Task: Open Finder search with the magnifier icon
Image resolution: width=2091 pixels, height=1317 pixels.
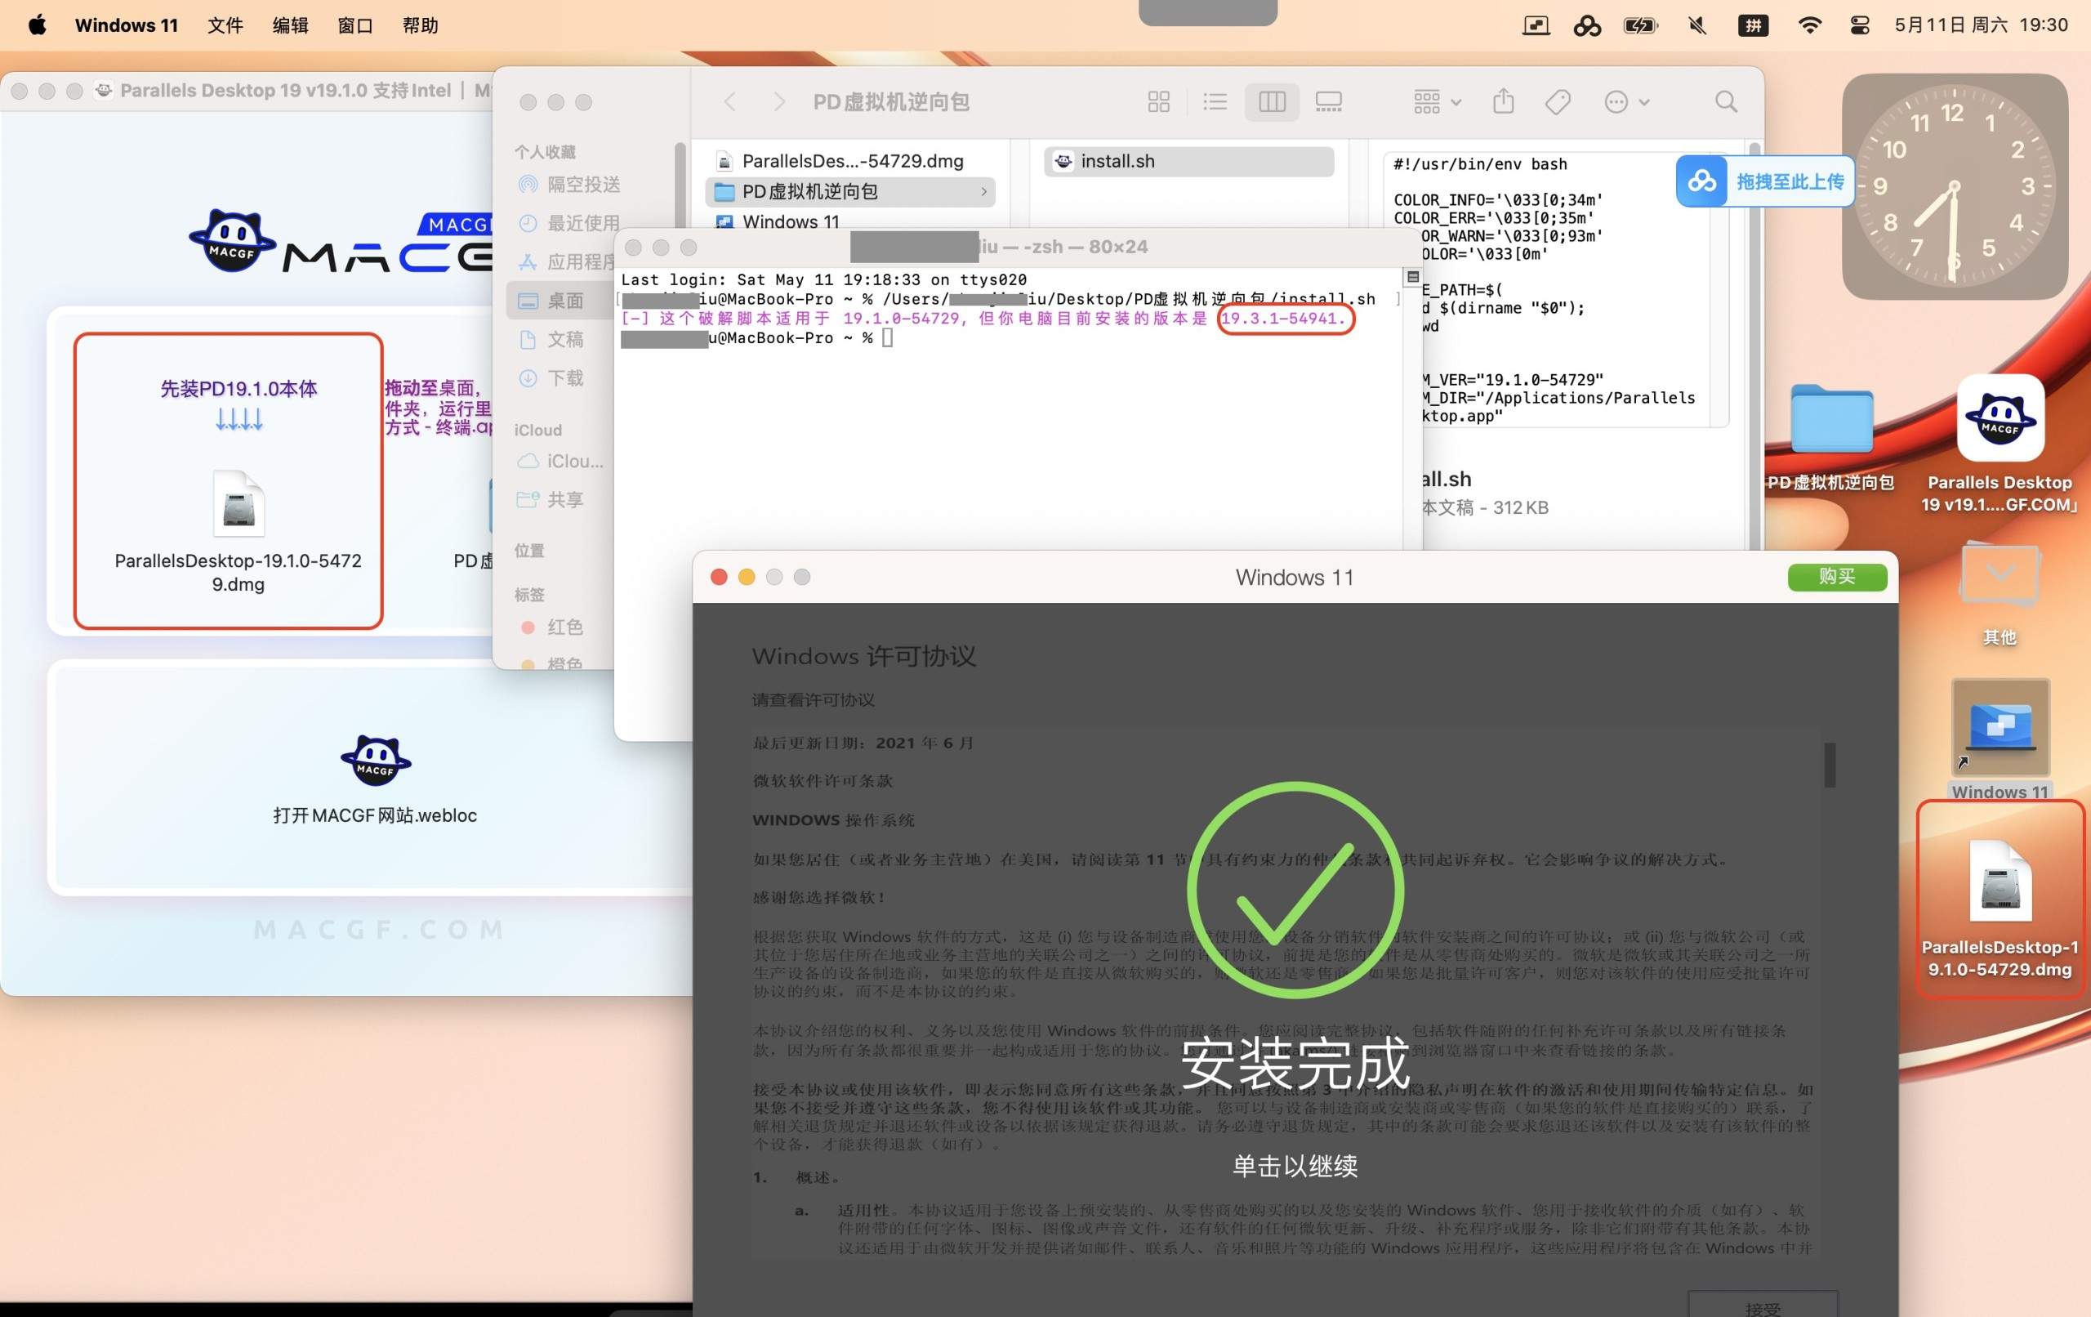Action: (1725, 101)
